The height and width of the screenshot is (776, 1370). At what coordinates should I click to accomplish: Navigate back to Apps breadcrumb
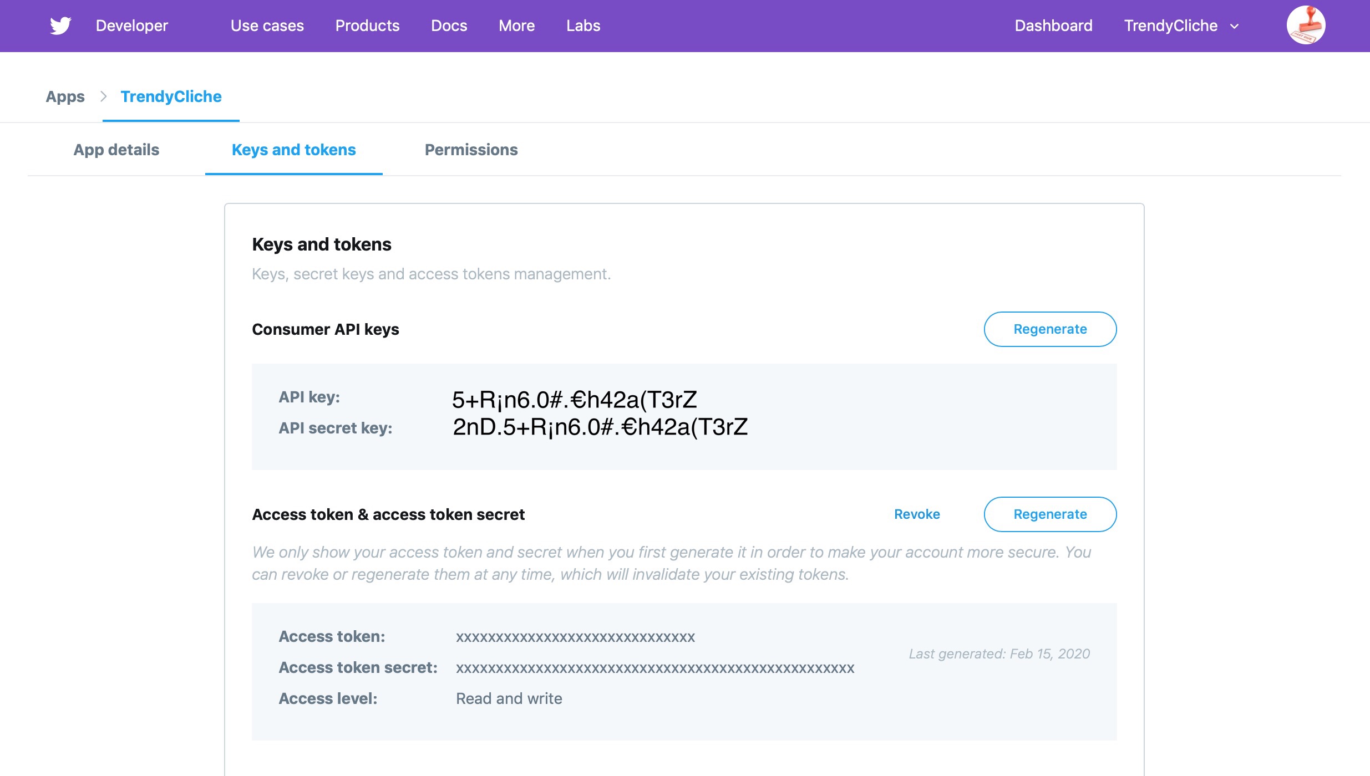click(65, 96)
